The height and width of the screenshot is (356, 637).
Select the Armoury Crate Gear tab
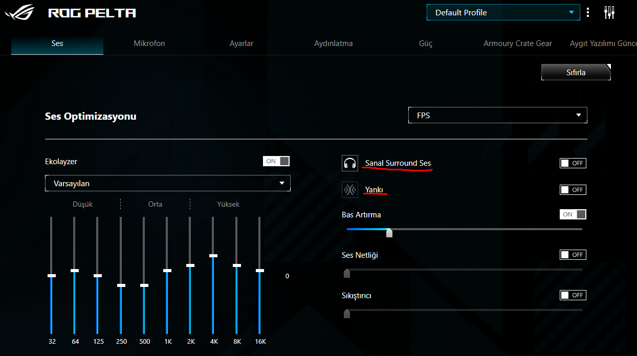[518, 43]
